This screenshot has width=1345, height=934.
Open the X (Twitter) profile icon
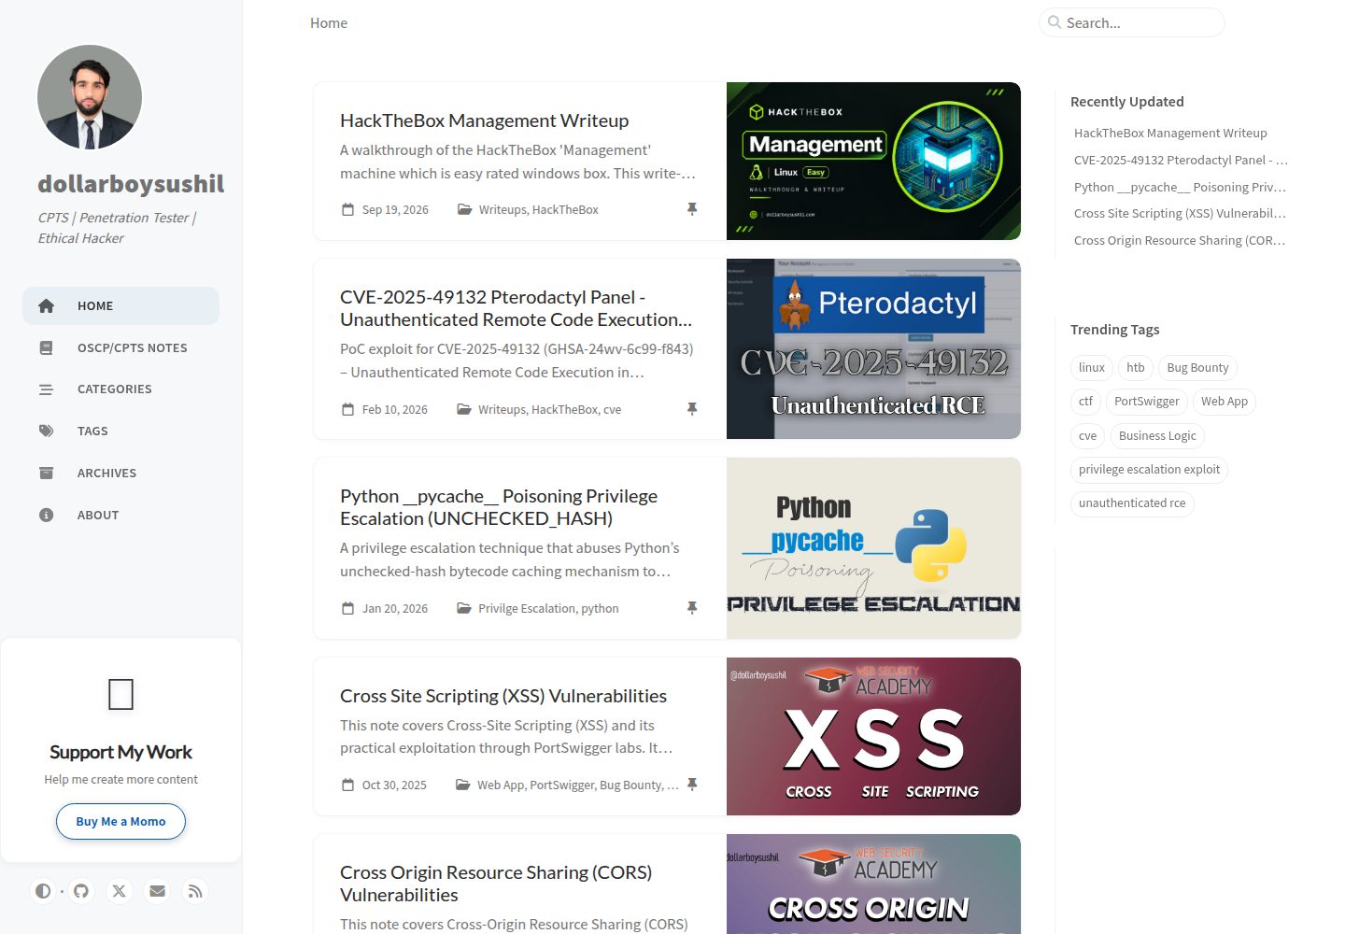[119, 891]
